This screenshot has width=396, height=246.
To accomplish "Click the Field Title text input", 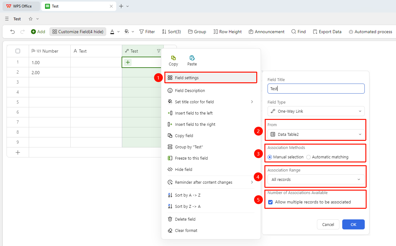I will [x=316, y=89].
